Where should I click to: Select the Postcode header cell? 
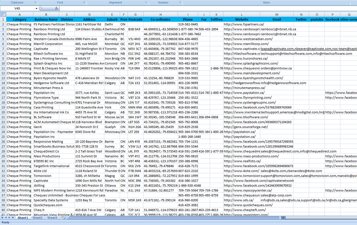[136, 20]
